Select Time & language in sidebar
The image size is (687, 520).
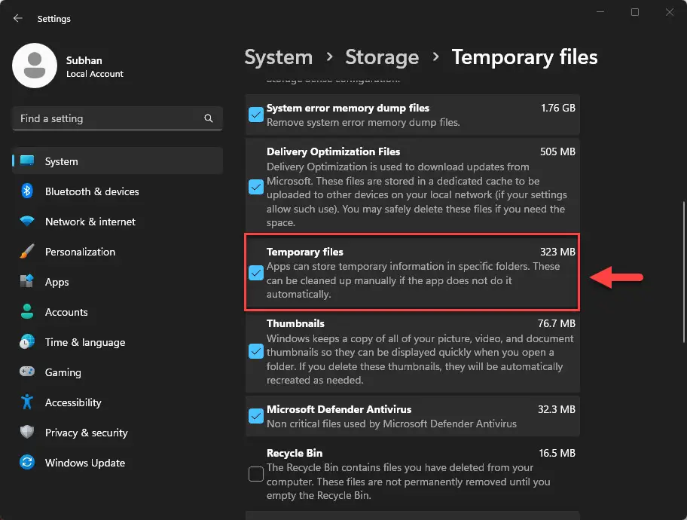point(84,342)
